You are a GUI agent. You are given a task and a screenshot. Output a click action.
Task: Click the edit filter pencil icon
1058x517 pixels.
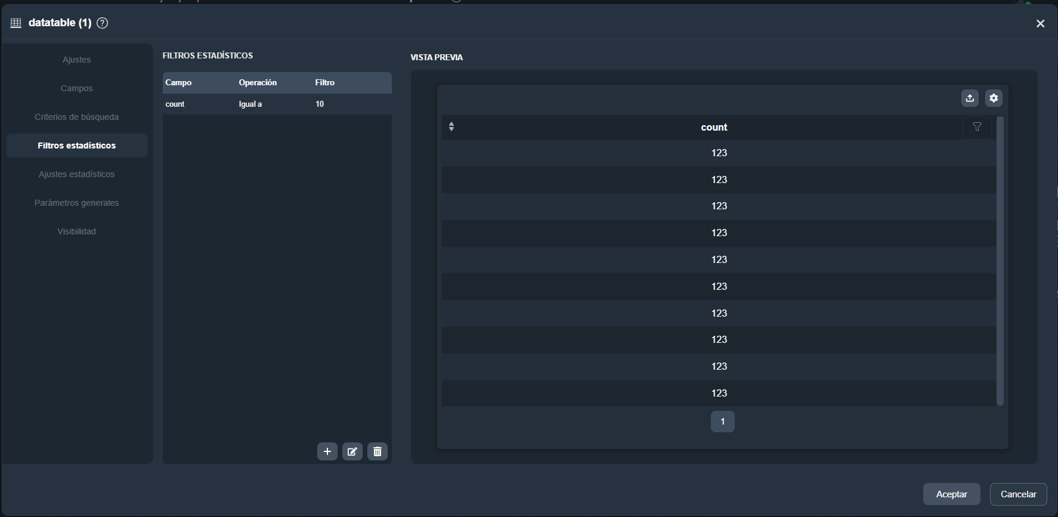[x=352, y=451]
